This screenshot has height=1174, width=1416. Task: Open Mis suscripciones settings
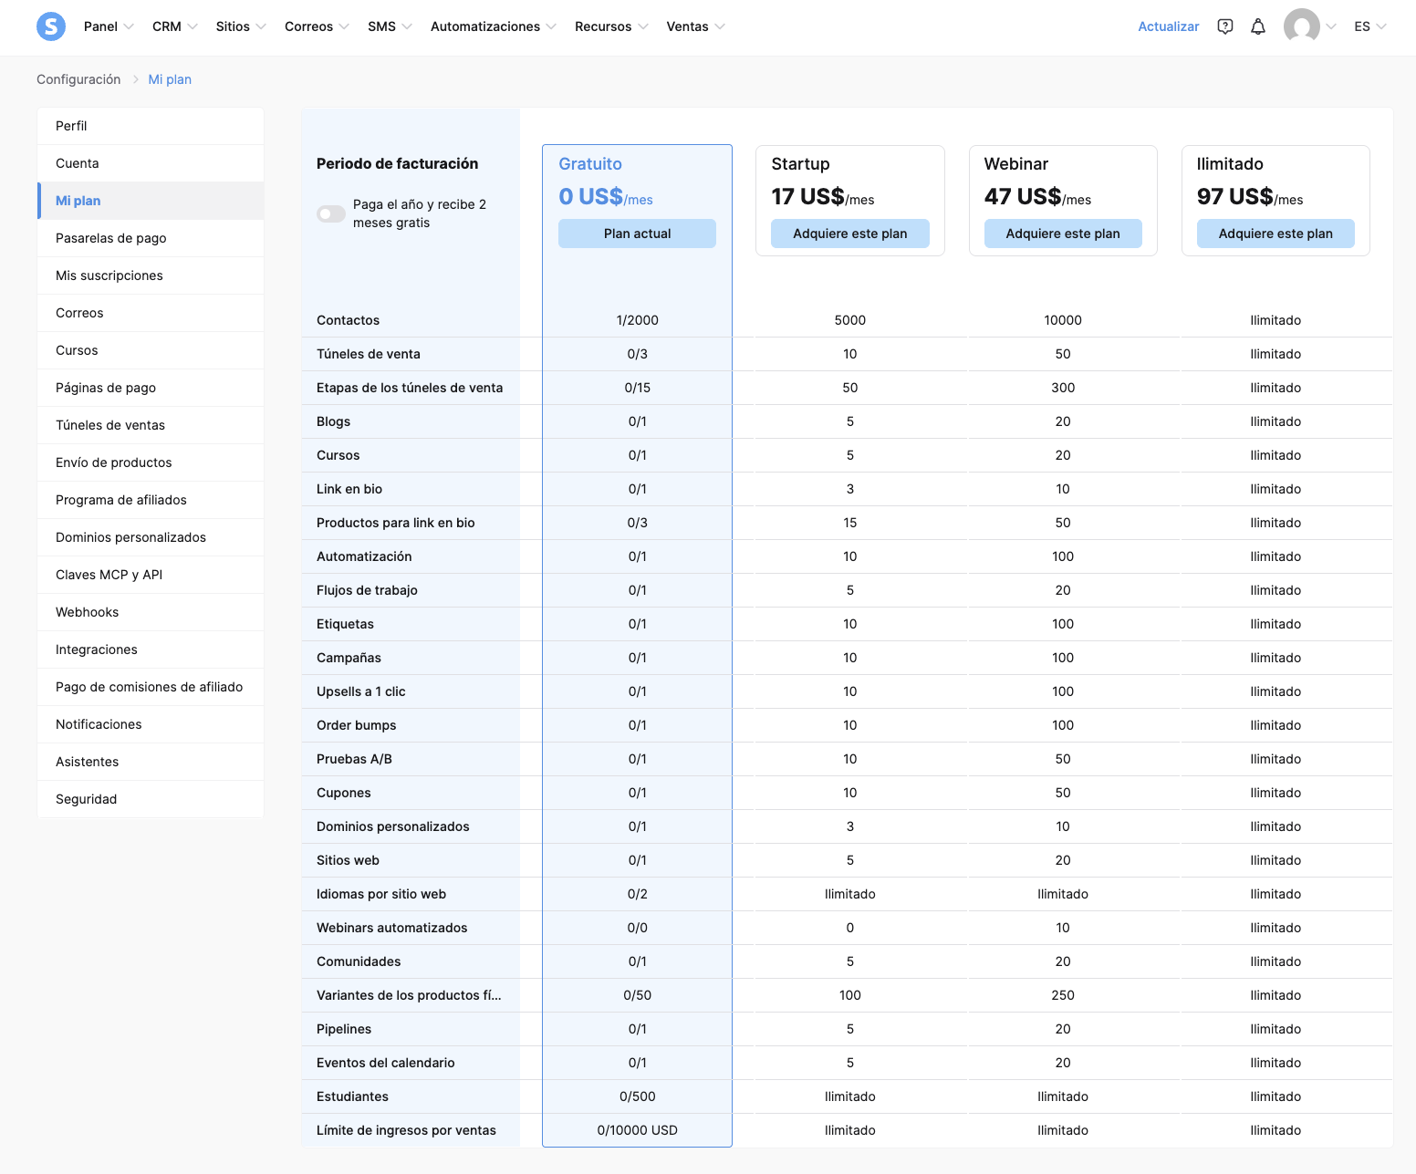click(151, 275)
